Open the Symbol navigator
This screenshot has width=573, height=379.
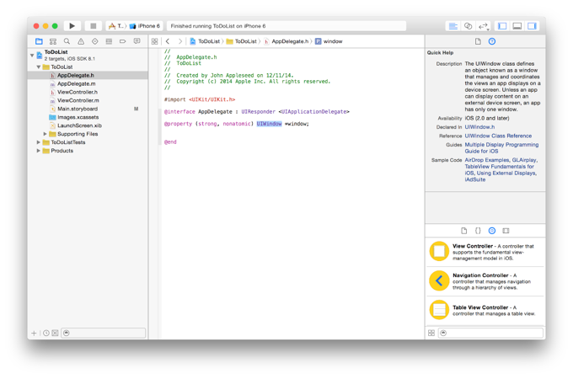tap(53, 41)
